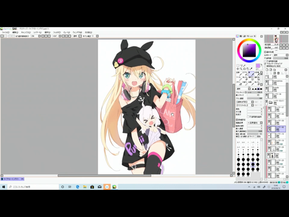Open the brush shape dropdown
The width and height of the screenshot is (289, 217).
pos(252,102)
